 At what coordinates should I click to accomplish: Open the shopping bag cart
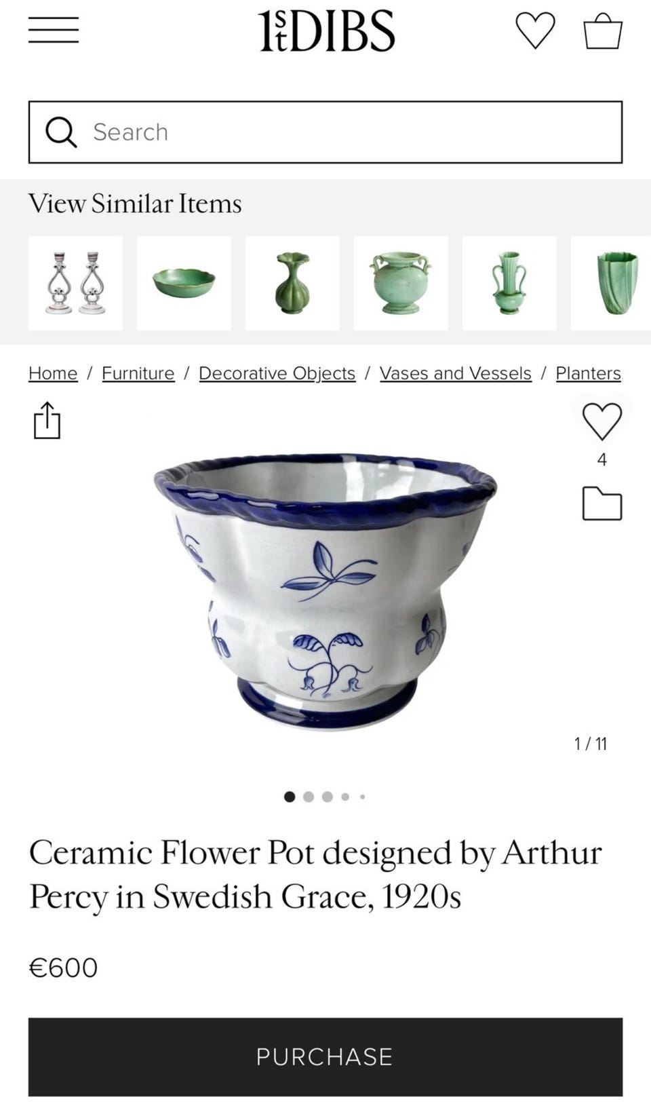603,31
